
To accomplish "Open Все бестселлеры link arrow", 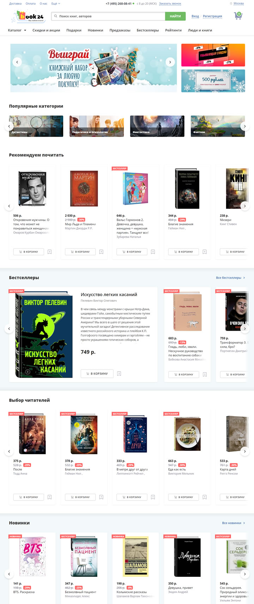I will 244,278.
